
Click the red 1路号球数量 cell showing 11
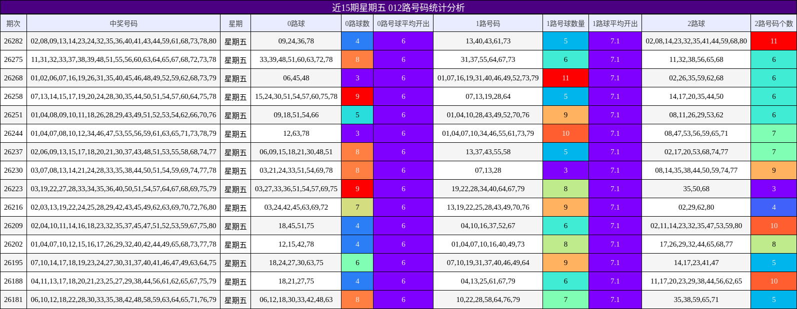[x=565, y=78]
